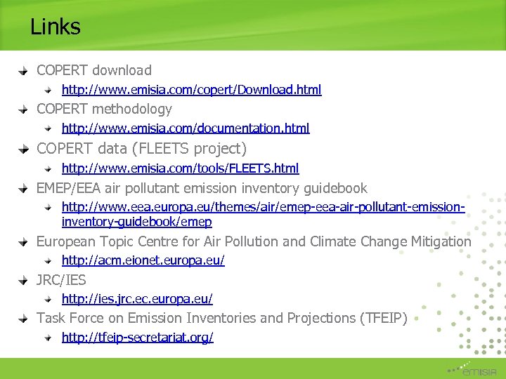This screenshot has width=506, height=379.
Task: Open the ies.jrc.ec.europa.eu link
Action: tap(137, 299)
